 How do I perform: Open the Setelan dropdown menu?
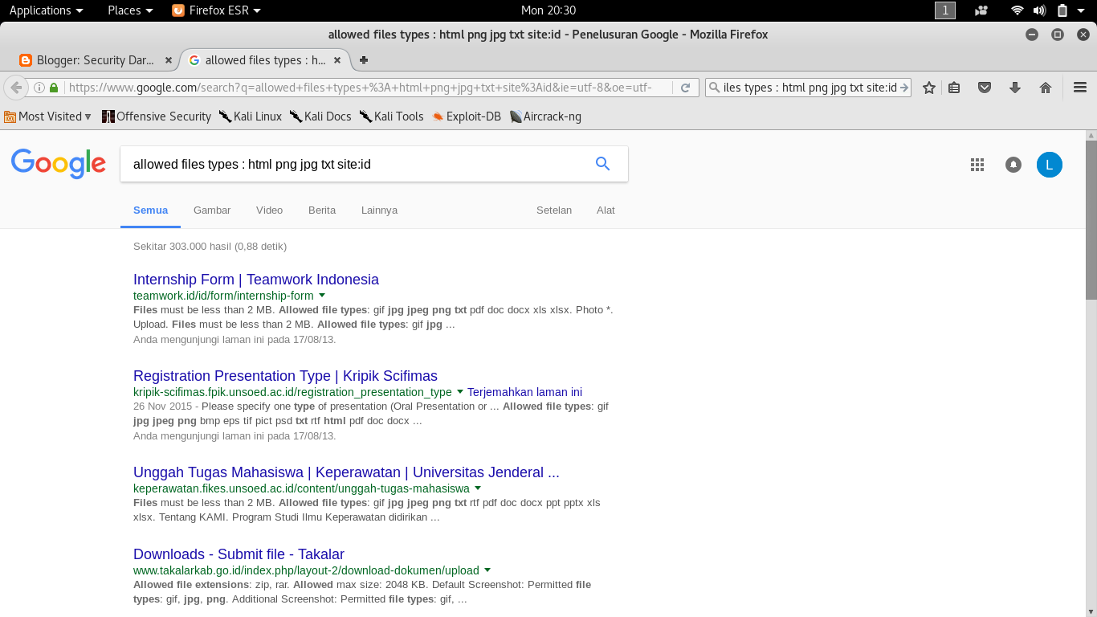[x=554, y=210]
